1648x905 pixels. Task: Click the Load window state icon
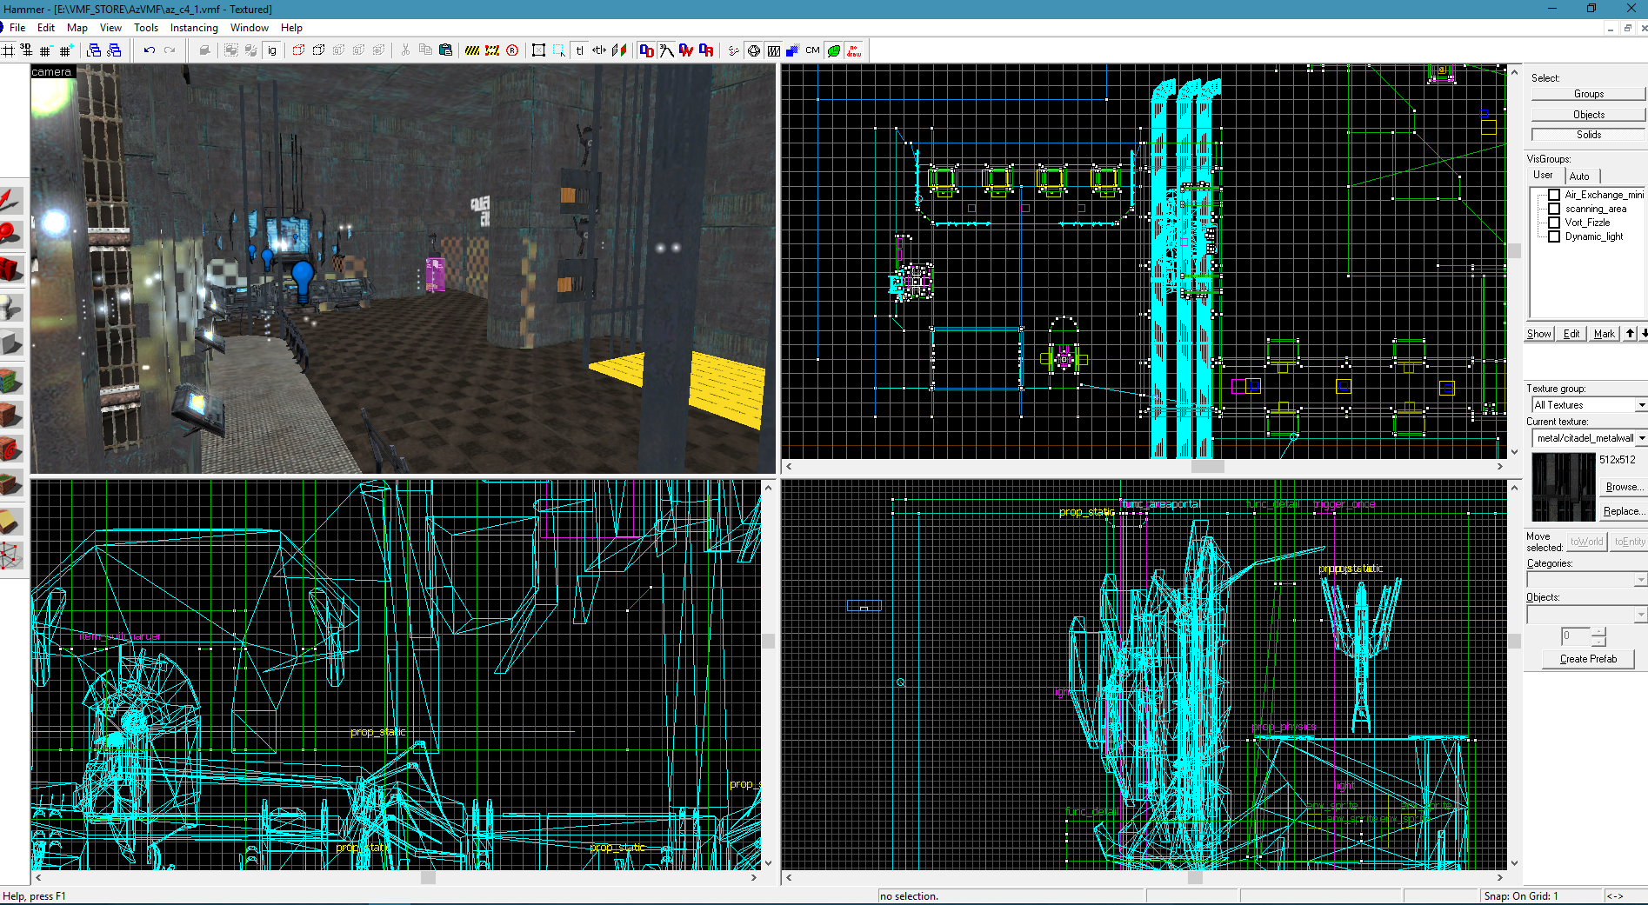[95, 50]
